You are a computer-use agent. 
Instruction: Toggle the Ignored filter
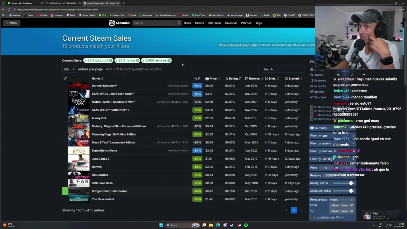(x=317, y=92)
